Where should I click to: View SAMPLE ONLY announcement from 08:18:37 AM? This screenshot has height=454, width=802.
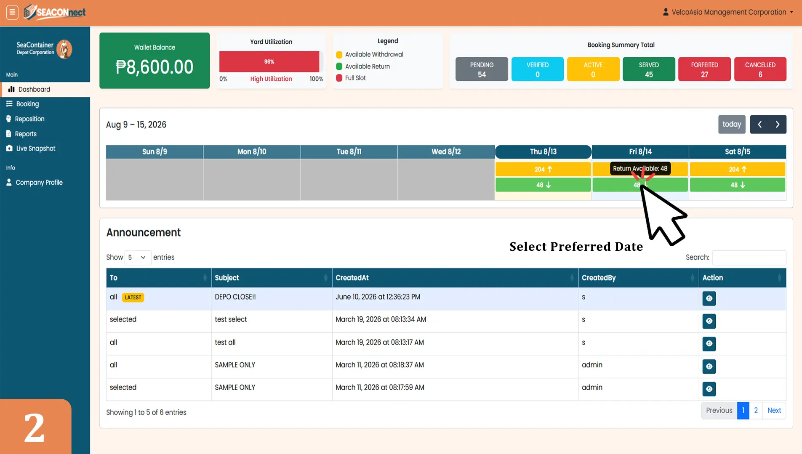(x=709, y=366)
